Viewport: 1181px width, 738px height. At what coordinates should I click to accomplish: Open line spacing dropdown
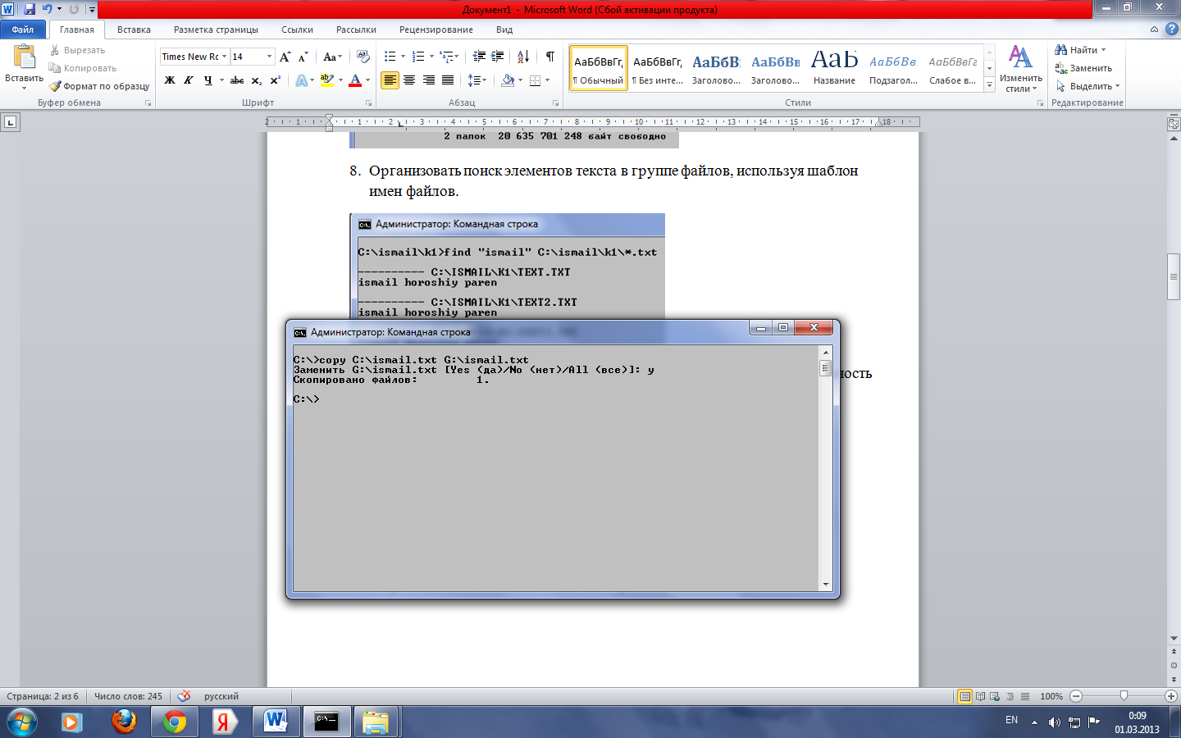[x=477, y=80]
